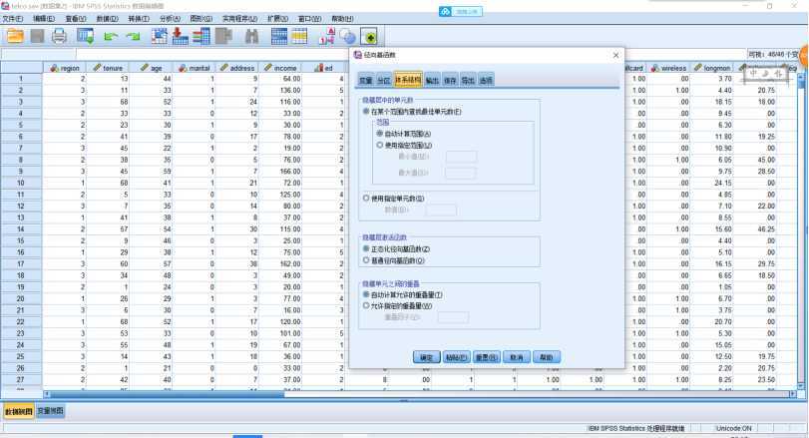The width and height of the screenshot is (809, 438).
Task: Open Find with the binoculars icon
Action: click(251, 36)
